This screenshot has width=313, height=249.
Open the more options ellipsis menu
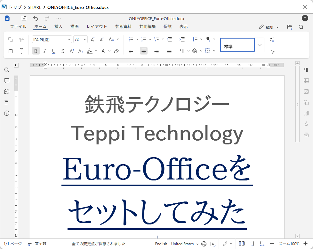pos(59,18)
